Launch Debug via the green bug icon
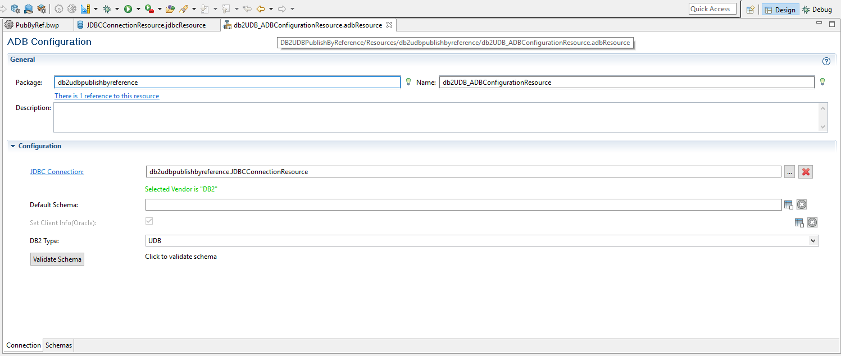 pos(107,9)
